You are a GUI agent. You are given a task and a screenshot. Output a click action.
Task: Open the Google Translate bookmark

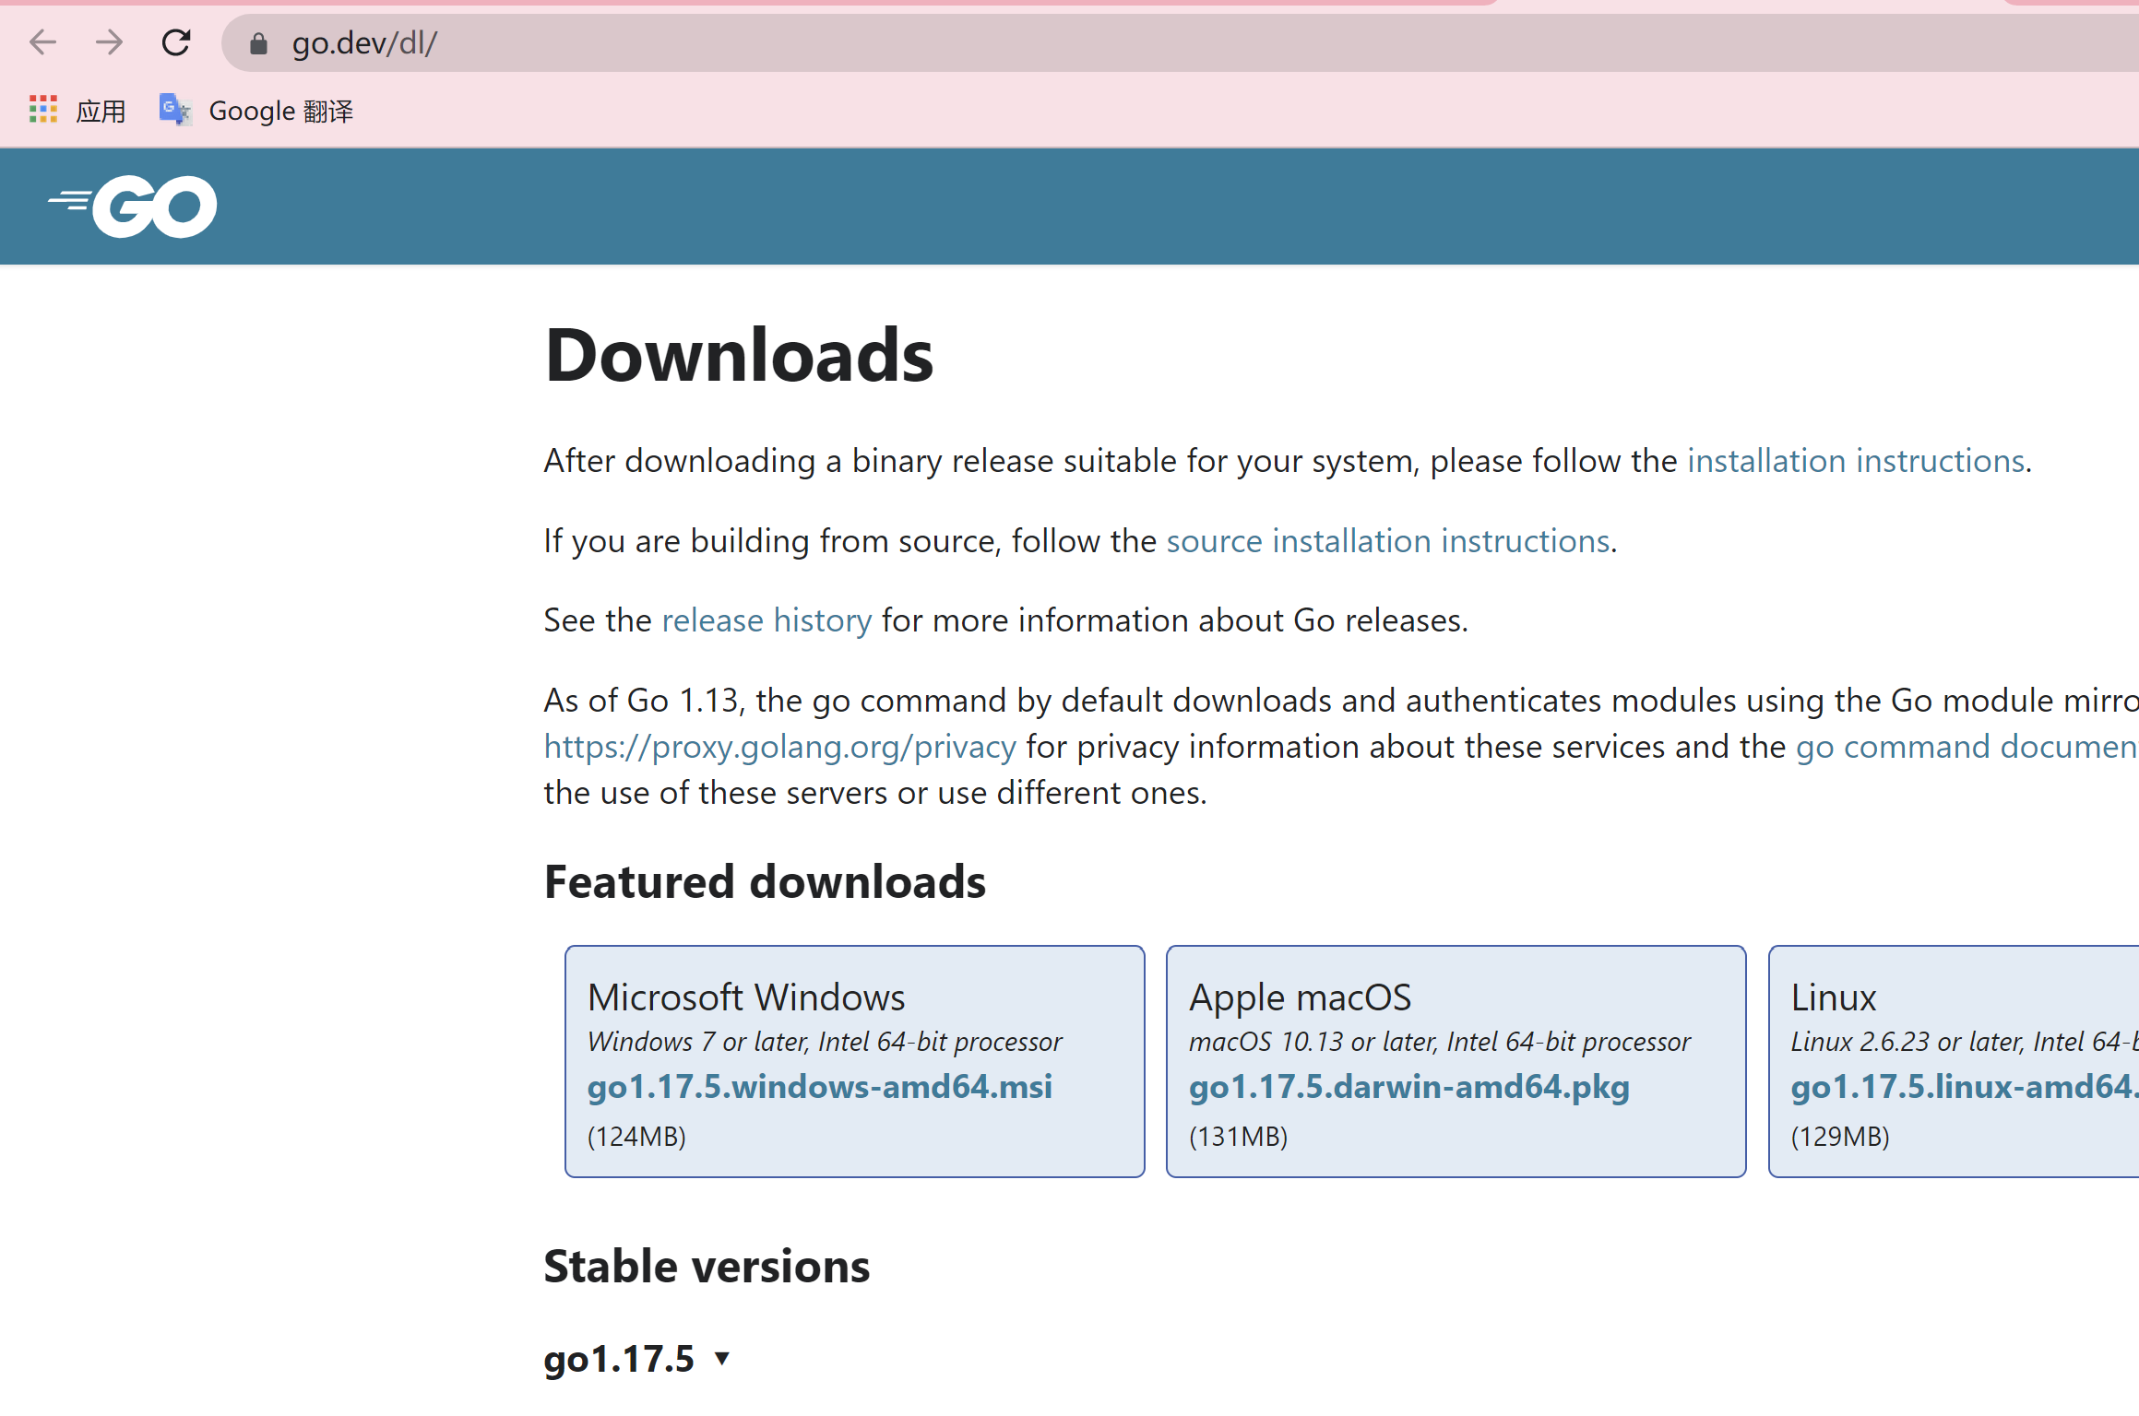click(x=255, y=111)
